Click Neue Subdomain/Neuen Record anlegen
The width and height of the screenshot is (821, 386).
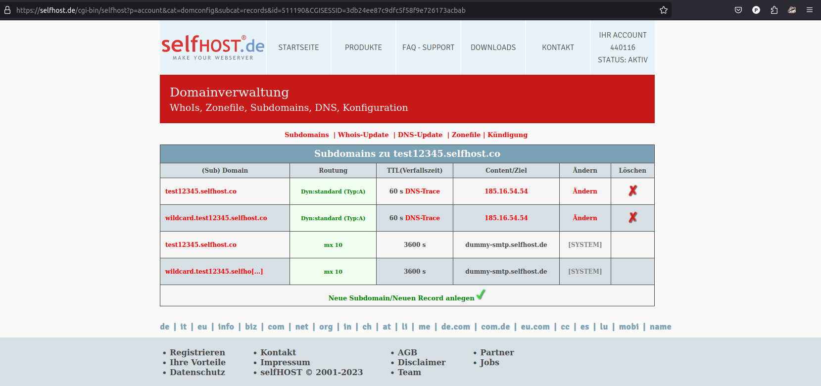pyautogui.click(x=401, y=298)
